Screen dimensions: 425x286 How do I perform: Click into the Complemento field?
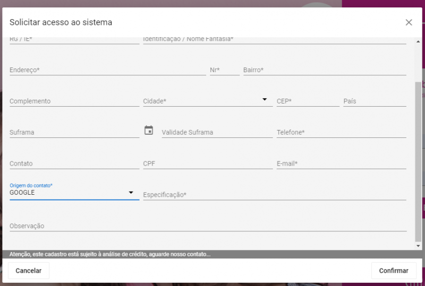tap(74, 101)
